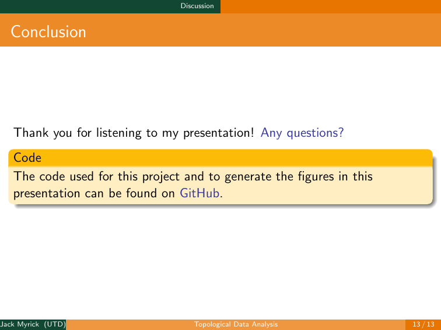This screenshot has height=330, width=441.
Task: Click the 'Any questions?' blue text
Action: point(302,133)
